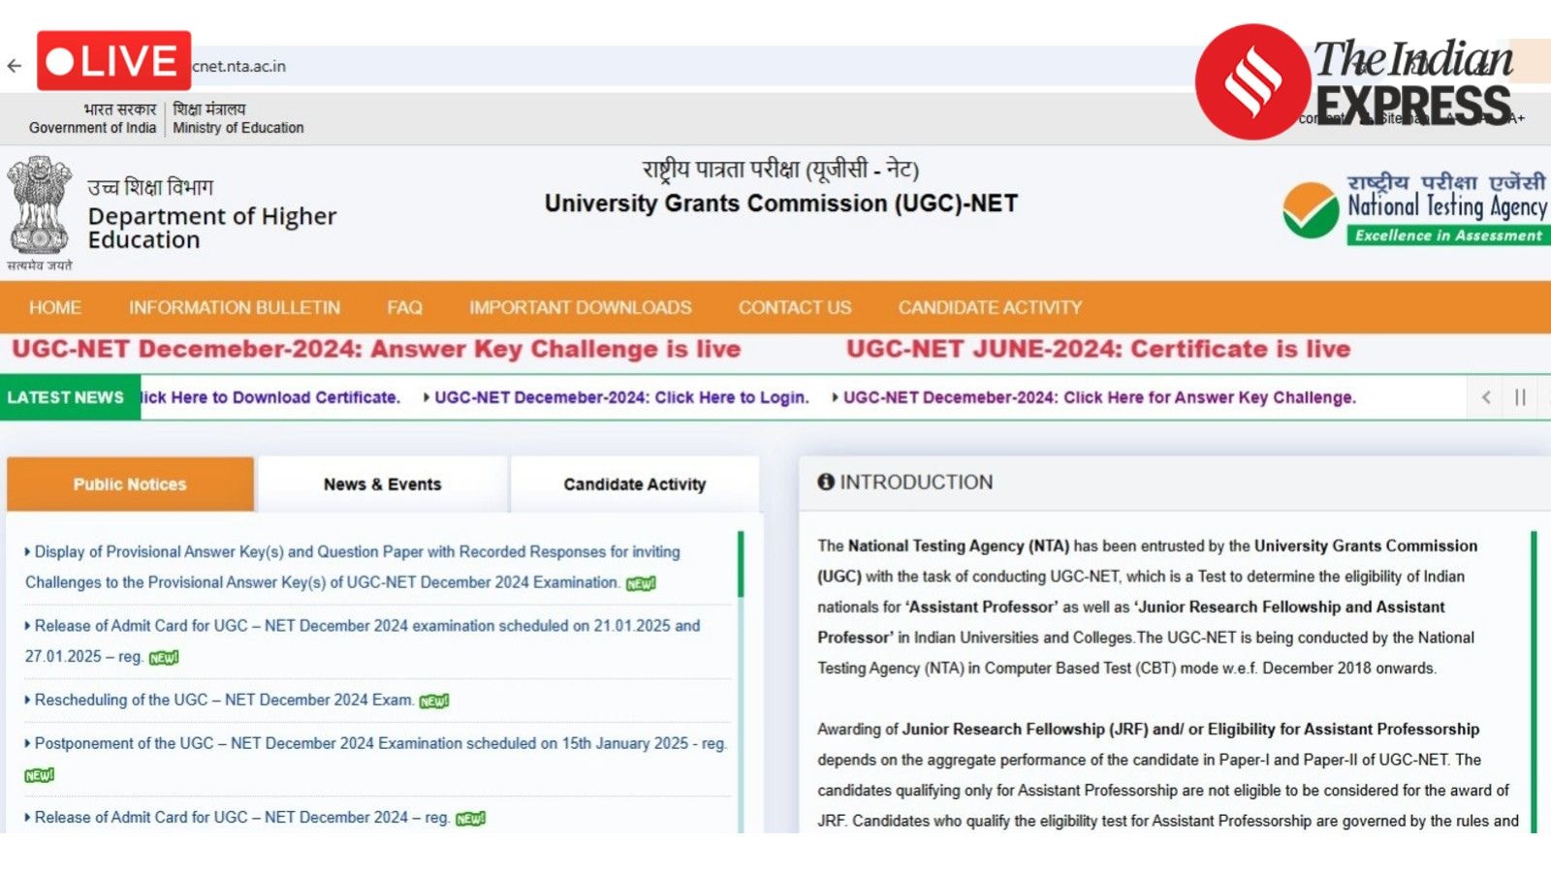Click the Introduction info icon
Image resolution: width=1551 pixels, height=872 pixels.
click(x=827, y=482)
